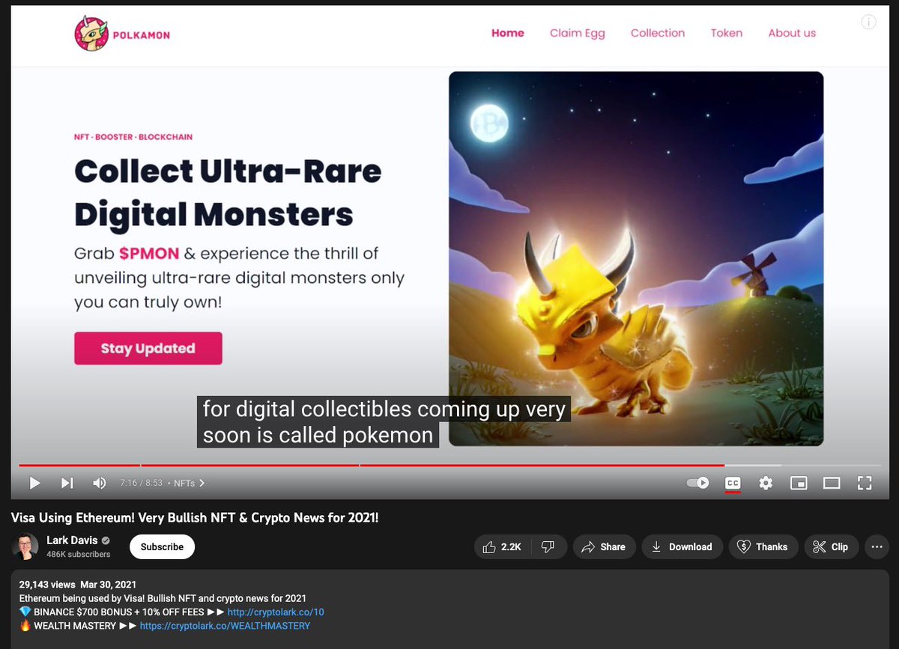
Task: Open Lark Davis channel avatar
Action: (25, 546)
